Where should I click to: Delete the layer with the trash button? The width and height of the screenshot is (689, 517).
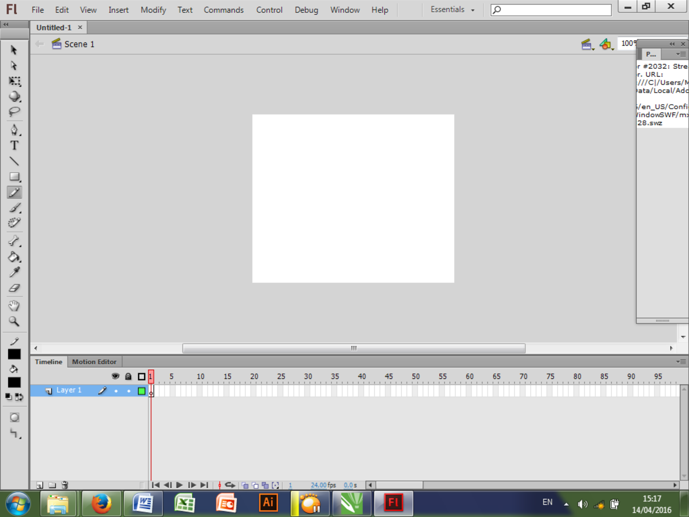[x=65, y=485]
